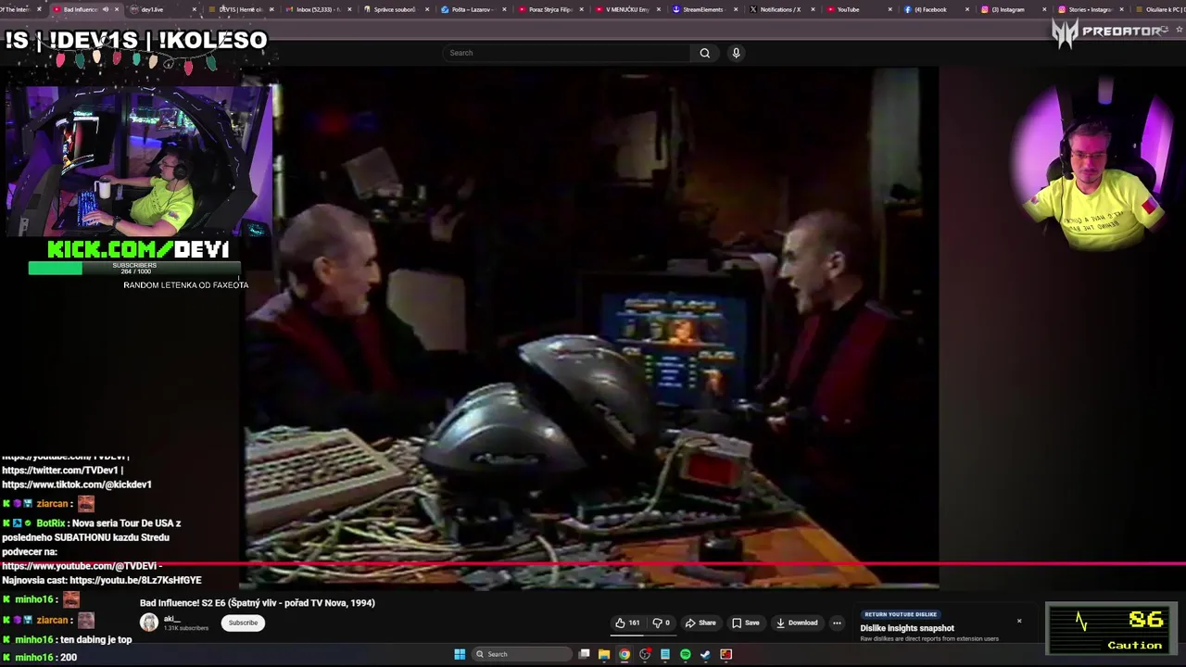Screen dimensions: 1186x667
Task: Subscribe to the aki_ channel
Action: (x=243, y=623)
